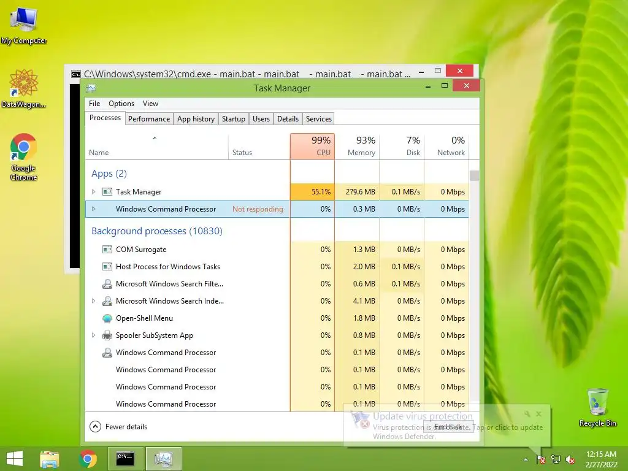Open File Explorer from the taskbar

click(50, 459)
